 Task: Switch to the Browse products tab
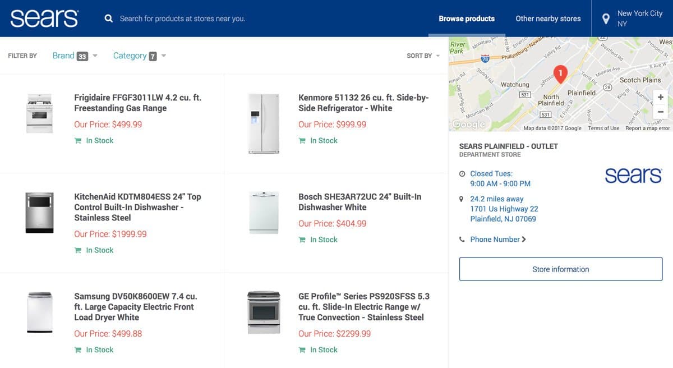pos(467,19)
